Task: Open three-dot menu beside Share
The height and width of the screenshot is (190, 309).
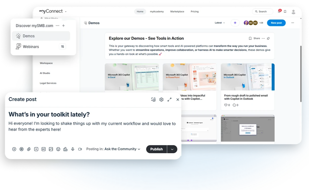Action: click(x=263, y=39)
